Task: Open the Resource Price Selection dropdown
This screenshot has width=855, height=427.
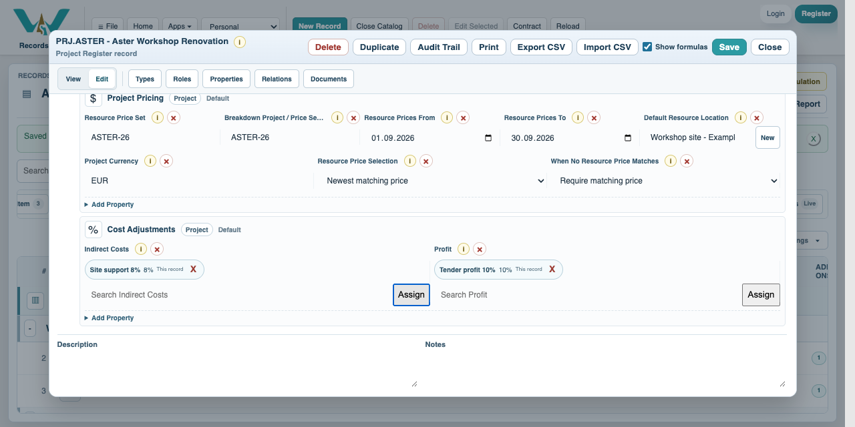Action: tap(432, 181)
